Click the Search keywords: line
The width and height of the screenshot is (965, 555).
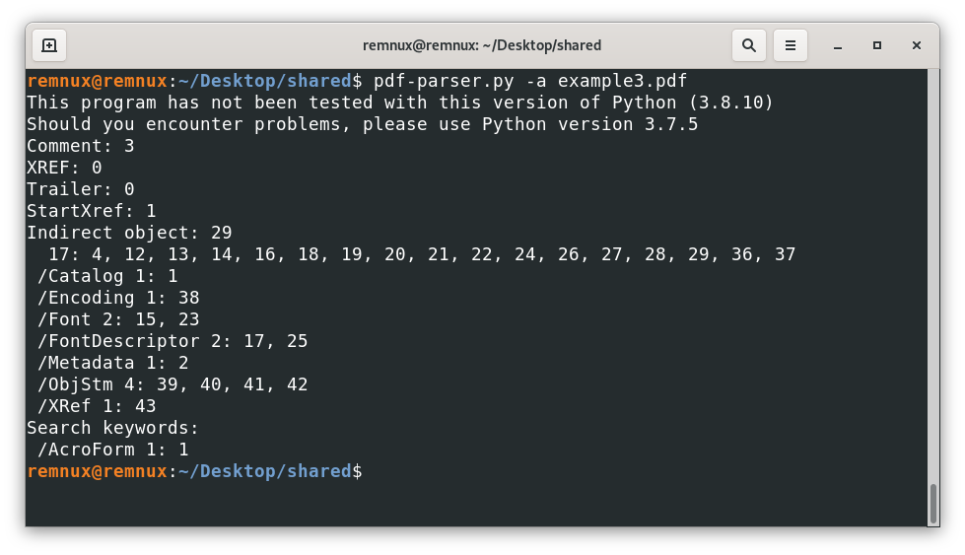tap(112, 428)
